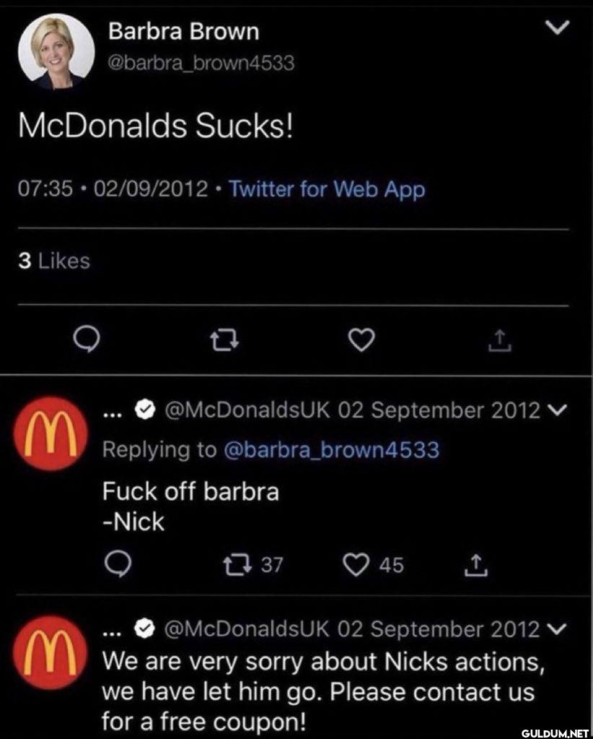Click the "Twitter for Web App" link
The width and height of the screenshot is (593, 739).
point(327,190)
